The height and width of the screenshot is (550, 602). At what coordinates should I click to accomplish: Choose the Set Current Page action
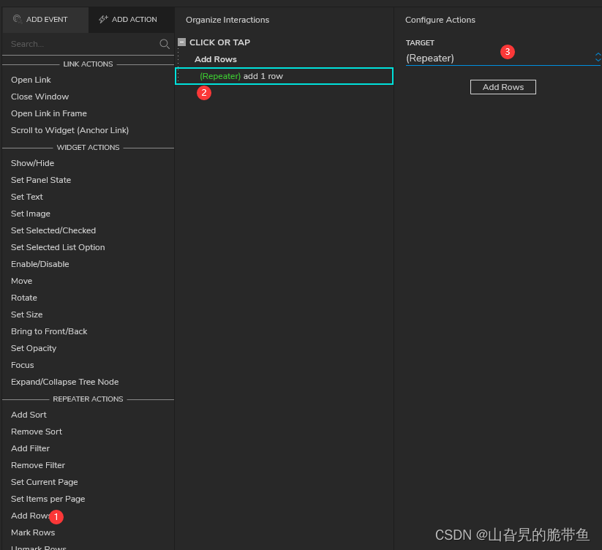(x=45, y=483)
